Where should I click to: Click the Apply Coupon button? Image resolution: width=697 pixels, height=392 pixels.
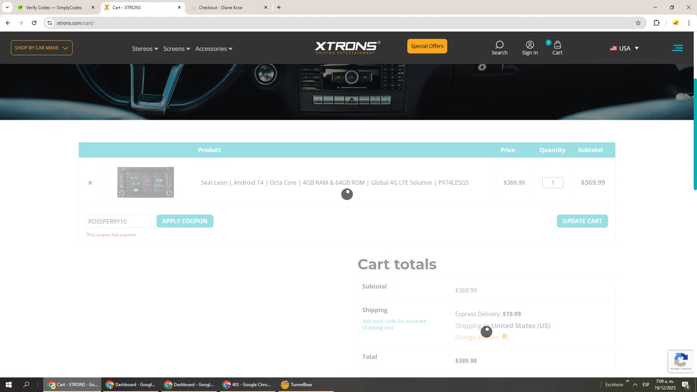185,221
